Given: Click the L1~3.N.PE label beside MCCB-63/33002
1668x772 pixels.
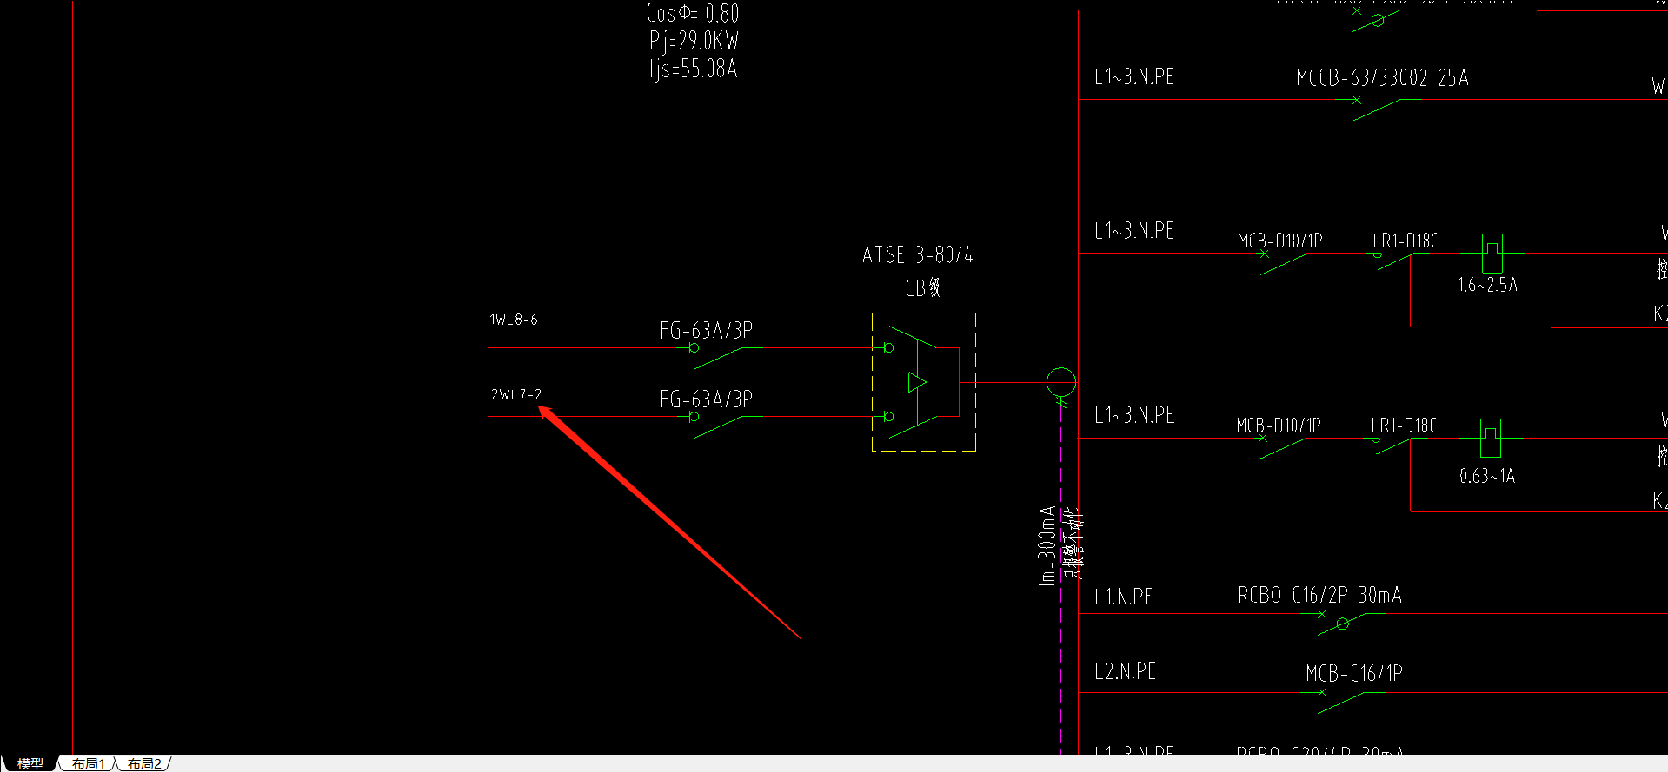Looking at the screenshot, I should coord(1134,77).
